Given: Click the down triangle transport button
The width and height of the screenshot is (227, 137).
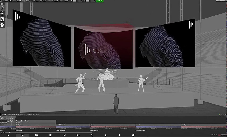Looking at the screenshot, I should (x=119, y=135).
